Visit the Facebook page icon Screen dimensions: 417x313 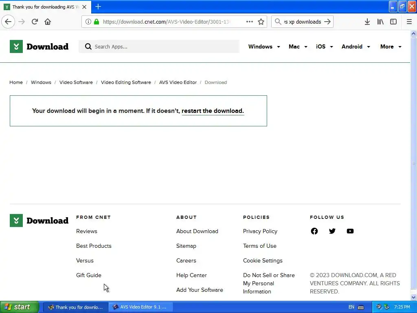(314, 231)
